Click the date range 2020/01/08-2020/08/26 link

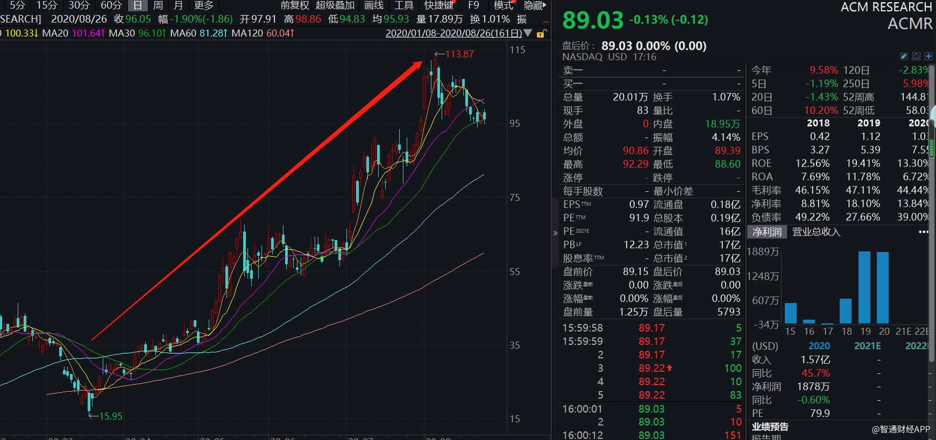pos(454,33)
